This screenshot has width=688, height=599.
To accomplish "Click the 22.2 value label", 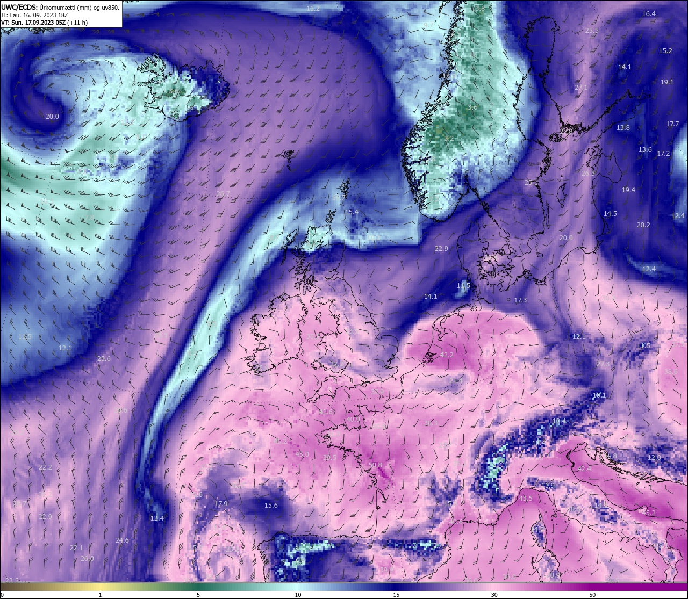I will pos(45,467).
